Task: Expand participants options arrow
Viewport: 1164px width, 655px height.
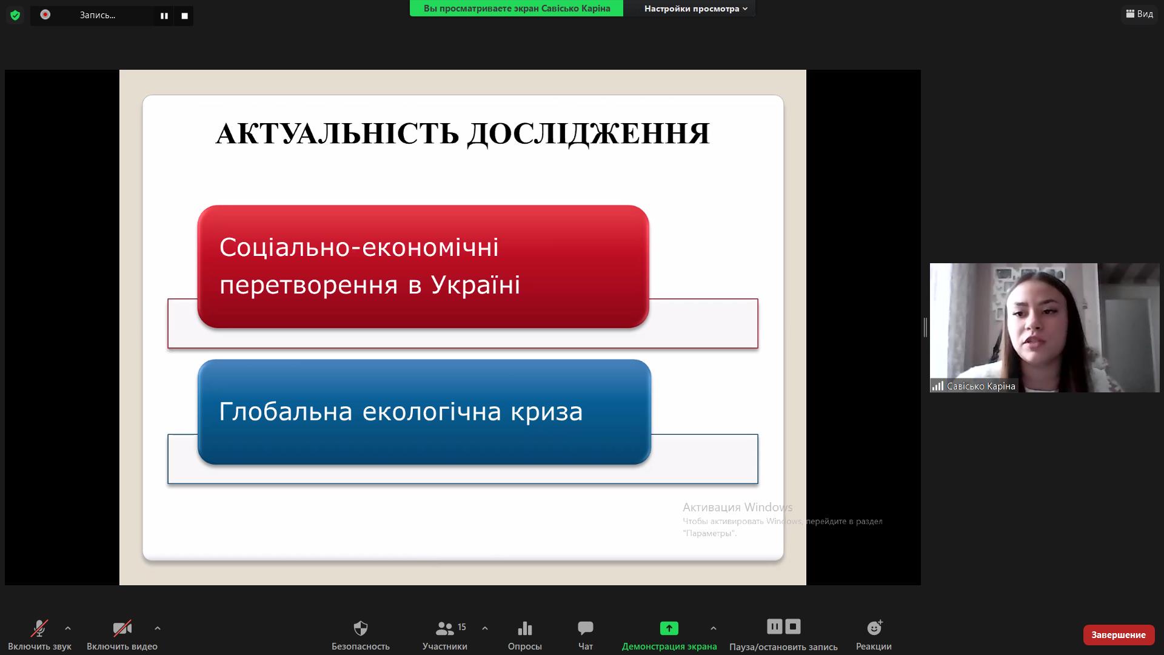Action: (485, 628)
